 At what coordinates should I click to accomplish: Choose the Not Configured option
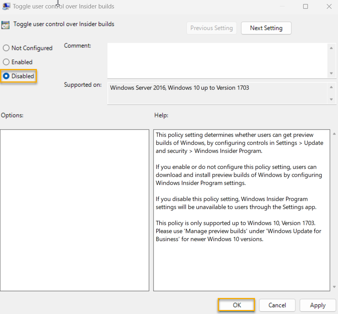(x=6, y=48)
